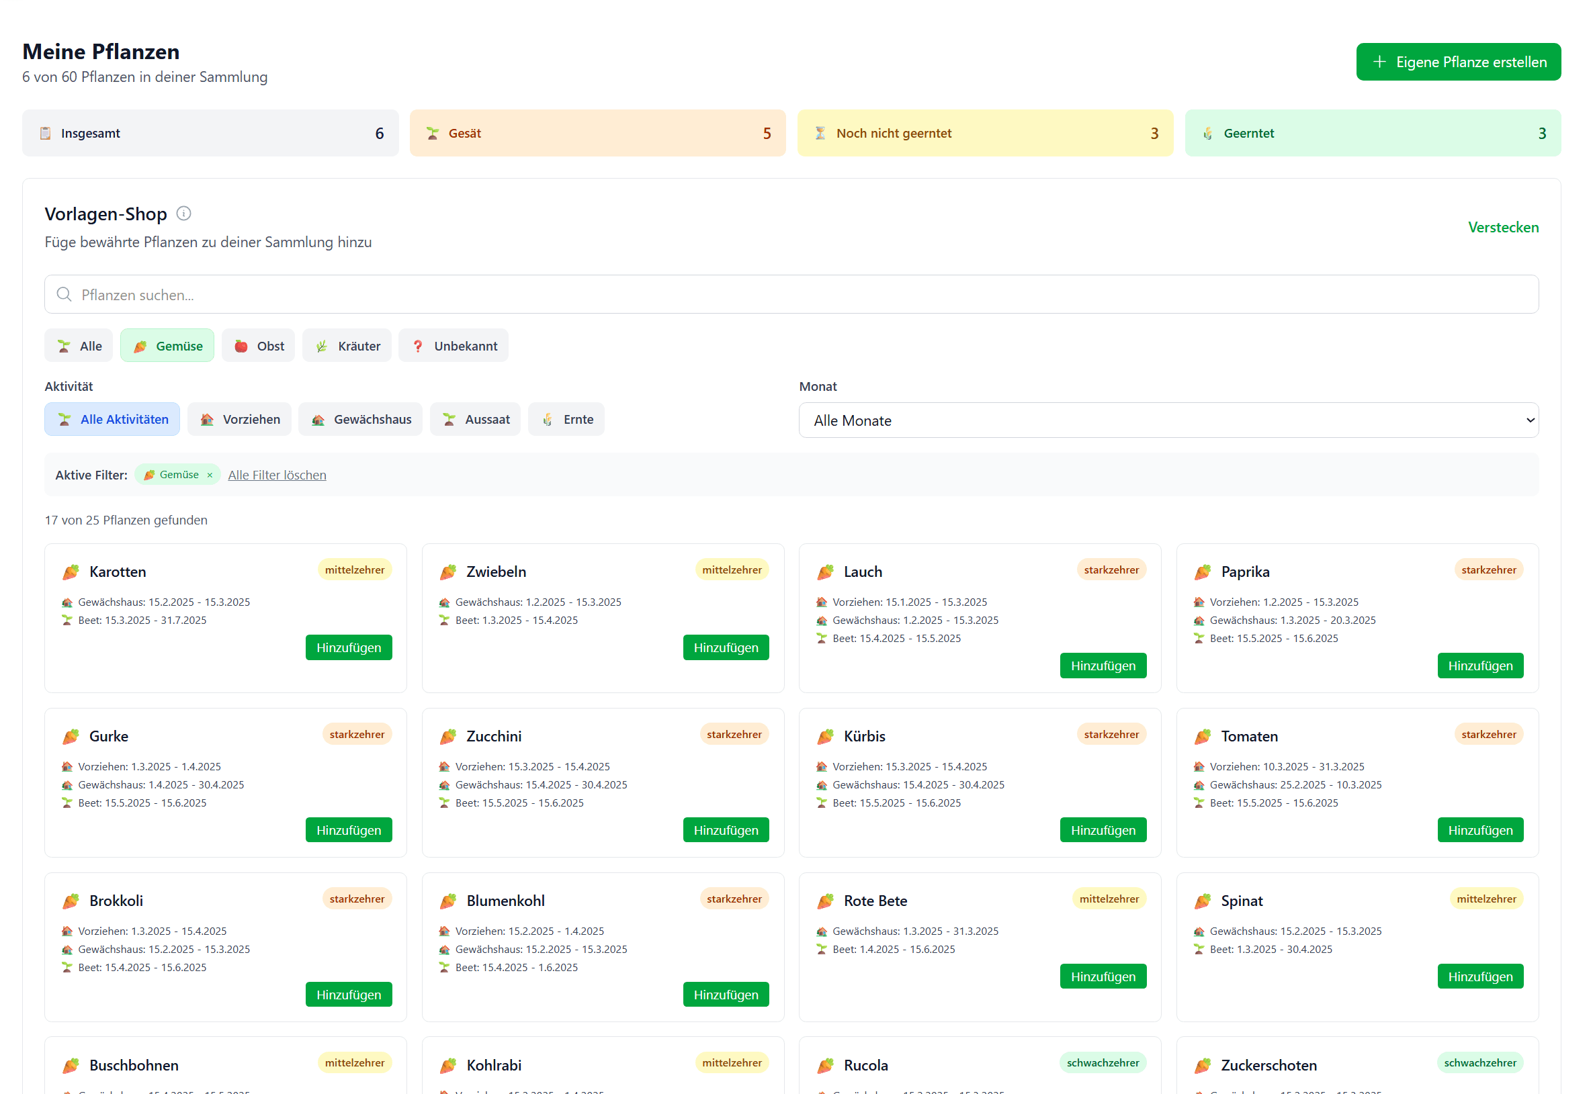
Task: Click the starkzehrer badge on Paprika
Action: [1488, 569]
